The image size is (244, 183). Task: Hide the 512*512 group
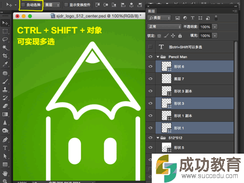[151, 137]
